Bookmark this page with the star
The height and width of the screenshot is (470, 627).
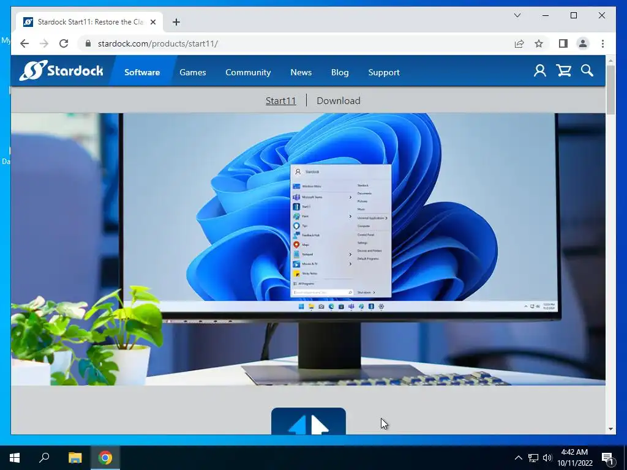(x=539, y=43)
